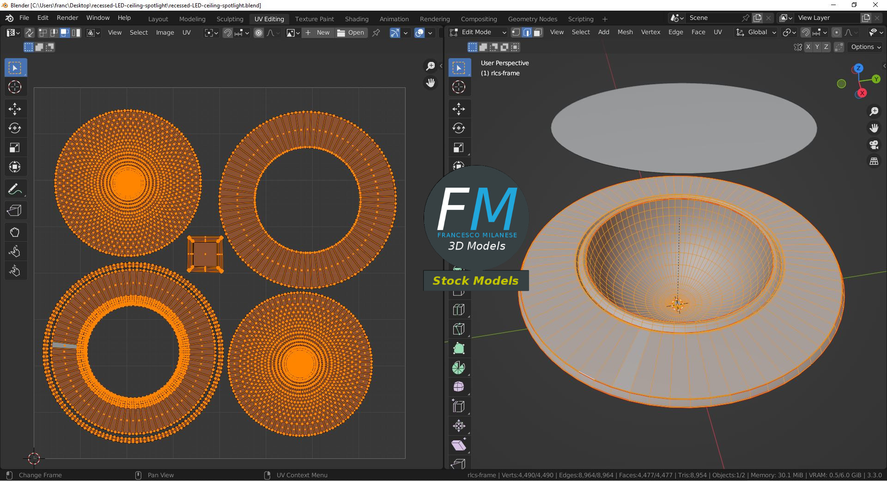Expand the Global transform orientation dropdown
Image resolution: width=887 pixels, height=481 pixels.
click(x=756, y=32)
